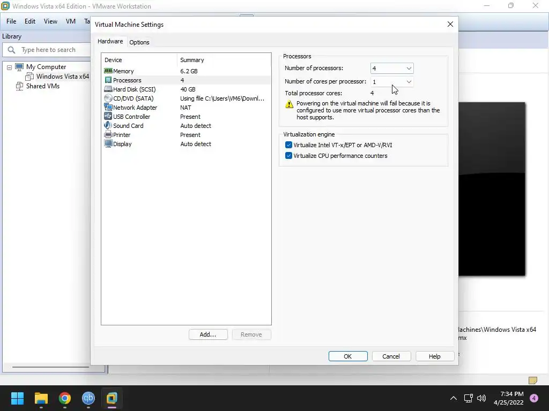Click Present in the Printer row
This screenshot has height=411, width=549.
(190, 134)
